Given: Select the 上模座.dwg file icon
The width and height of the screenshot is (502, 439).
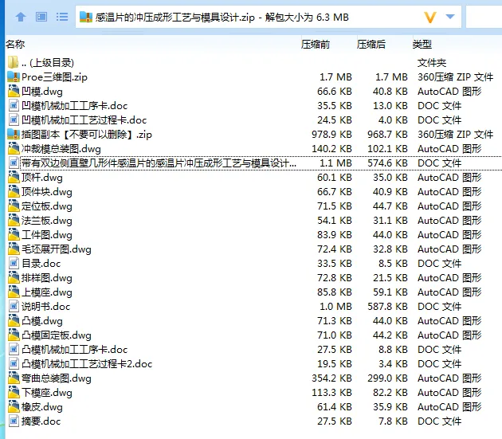Looking at the screenshot, I should (x=14, y=292).
